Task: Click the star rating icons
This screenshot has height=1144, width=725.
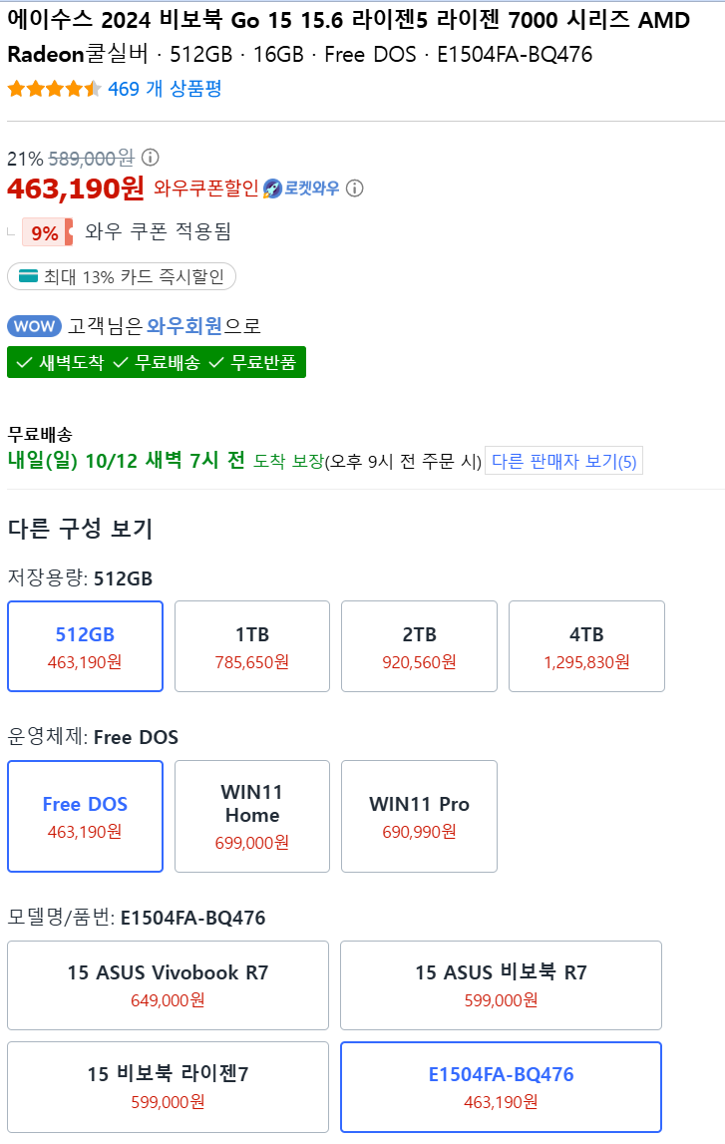Action: click(54, 89)
